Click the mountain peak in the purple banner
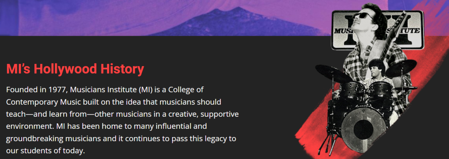 229,13
